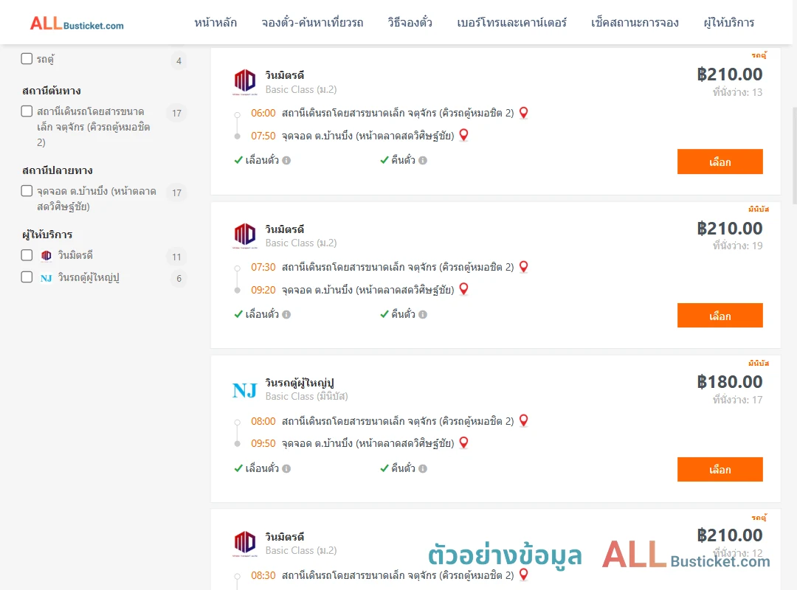Click map pin for 07:50 arrival stop
This screenshot has height=590, width=797.
click(463, 135)
